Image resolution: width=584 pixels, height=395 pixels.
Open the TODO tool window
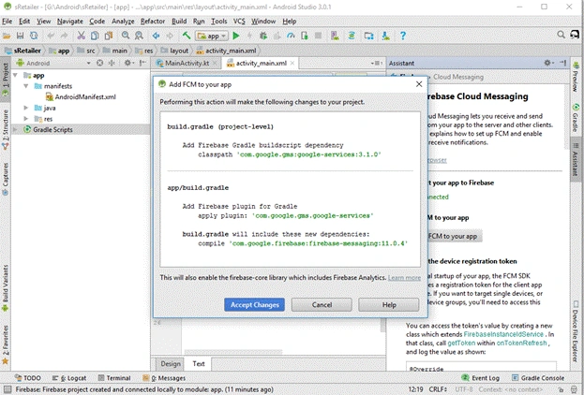pos(28,378)
